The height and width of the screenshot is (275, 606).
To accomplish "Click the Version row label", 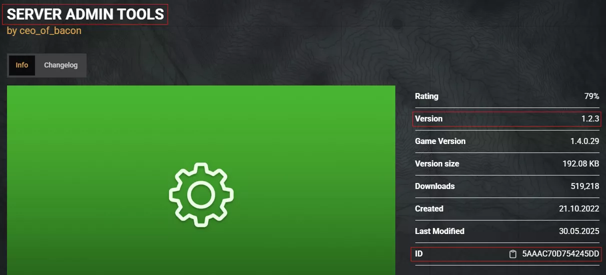I will (x=429, y=118).
